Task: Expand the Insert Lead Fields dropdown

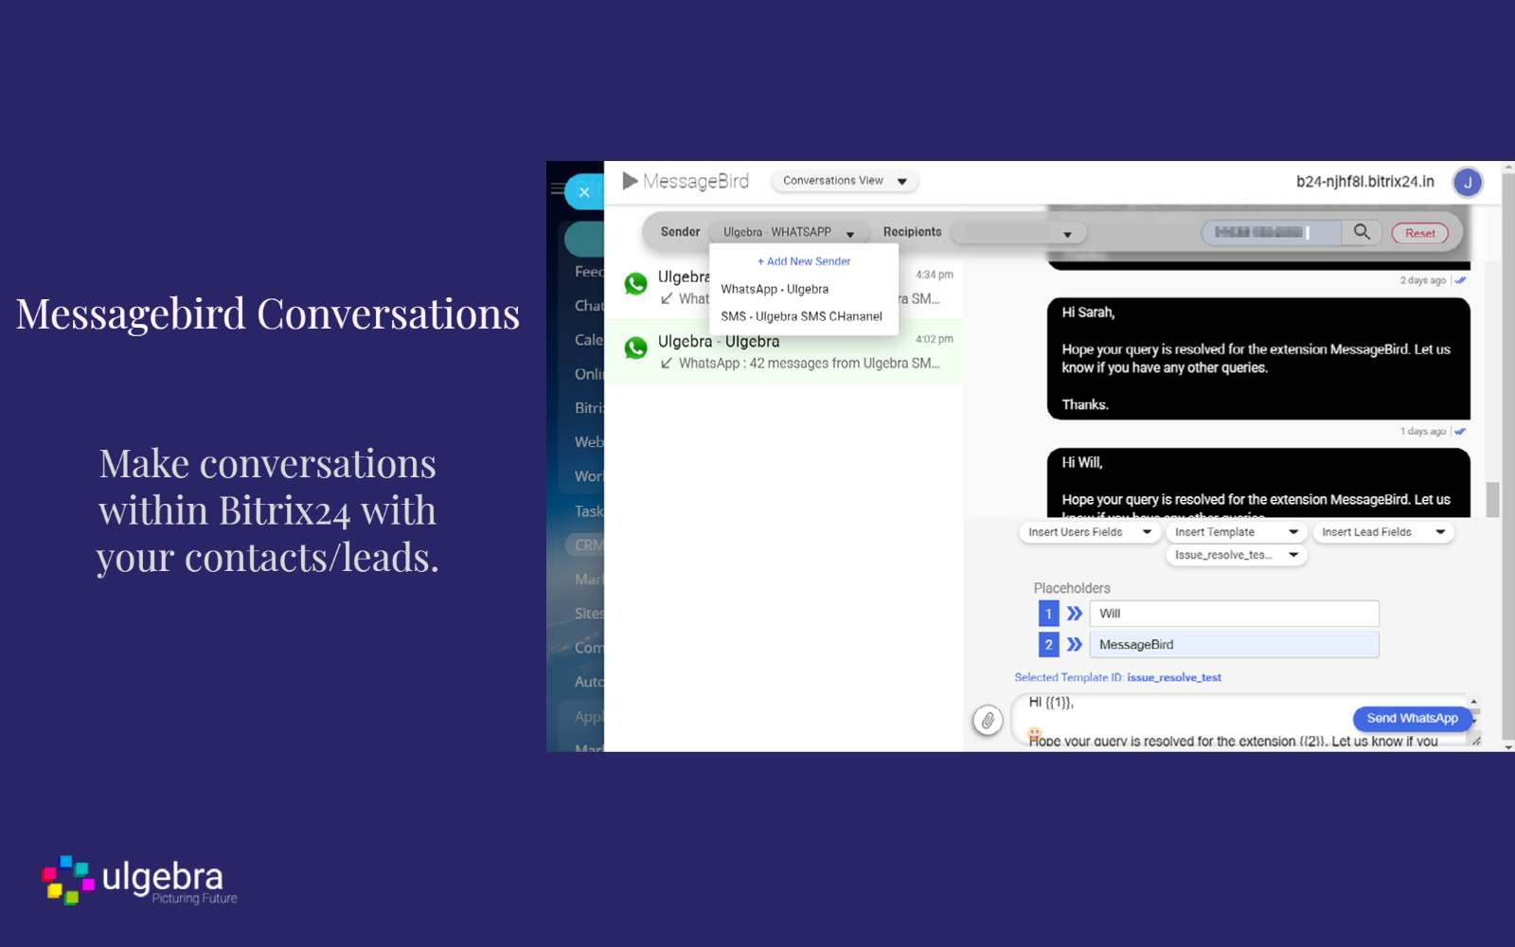Action: coord(1382,532)
